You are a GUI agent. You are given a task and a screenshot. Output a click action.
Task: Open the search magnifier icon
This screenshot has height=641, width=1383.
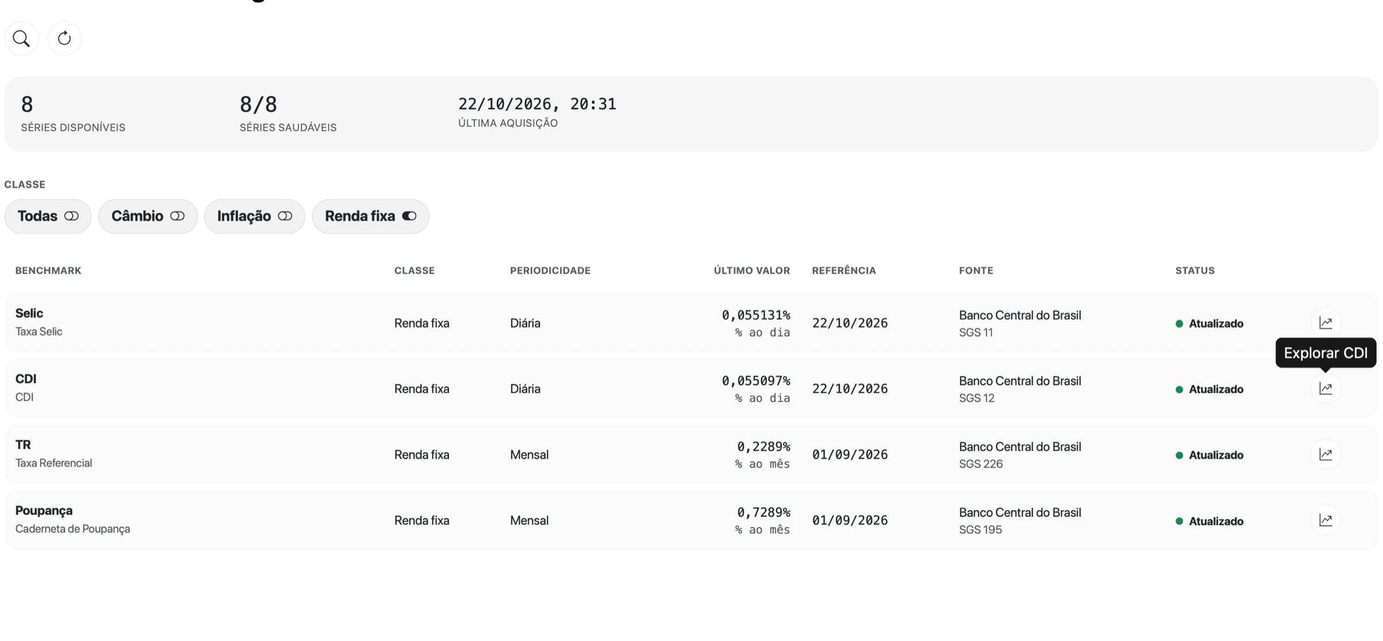21,39
